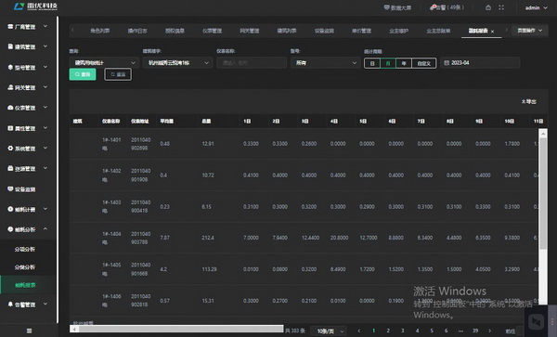Expand the 属性管理 sidebar menu chevron
Screen dimensions: 557x337
45,127
